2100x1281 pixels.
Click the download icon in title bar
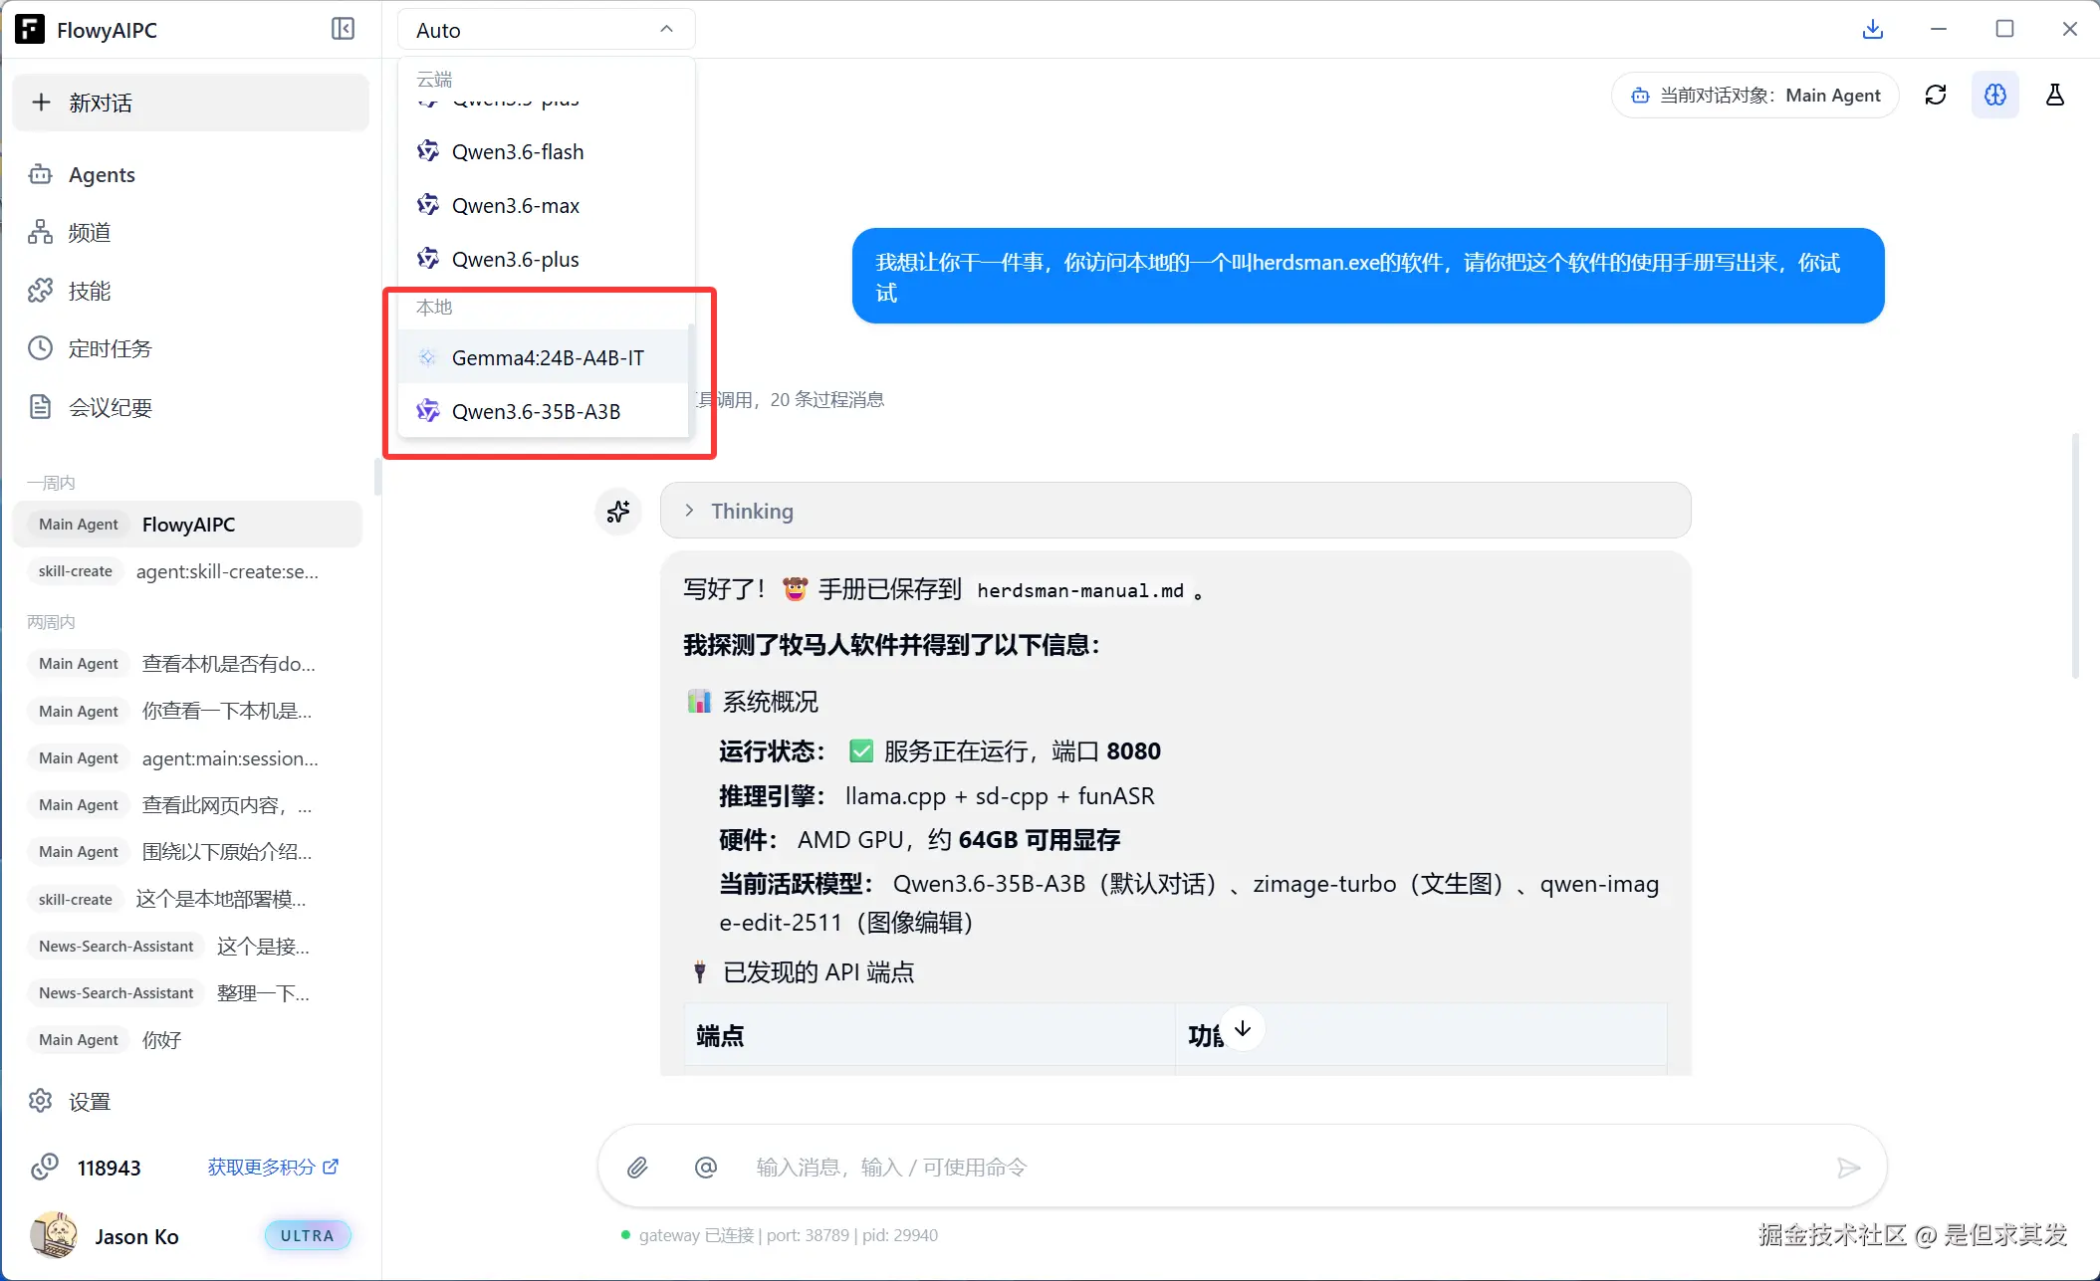tap(1872, 29)
